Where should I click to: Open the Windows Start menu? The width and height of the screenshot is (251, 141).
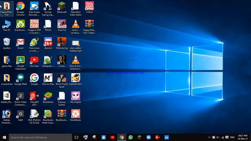point(4,137)
